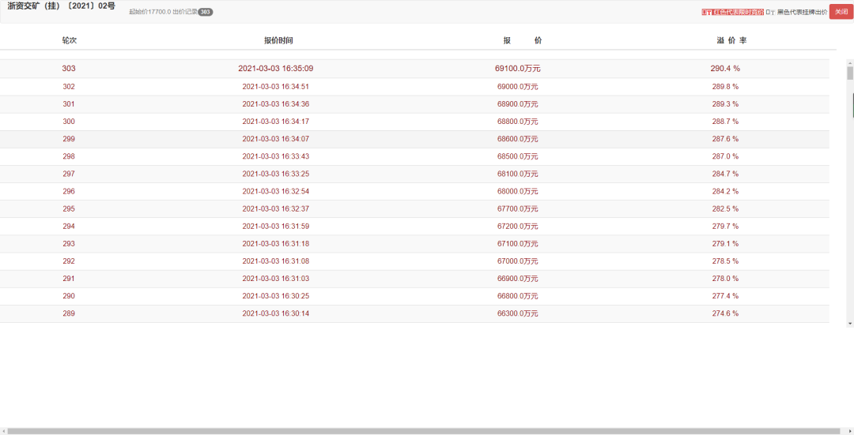Image resolution: width=854 pixels, height=435 pixels.
Task: Click the premium rate 274.6 %
Action: tap(725, 313)
